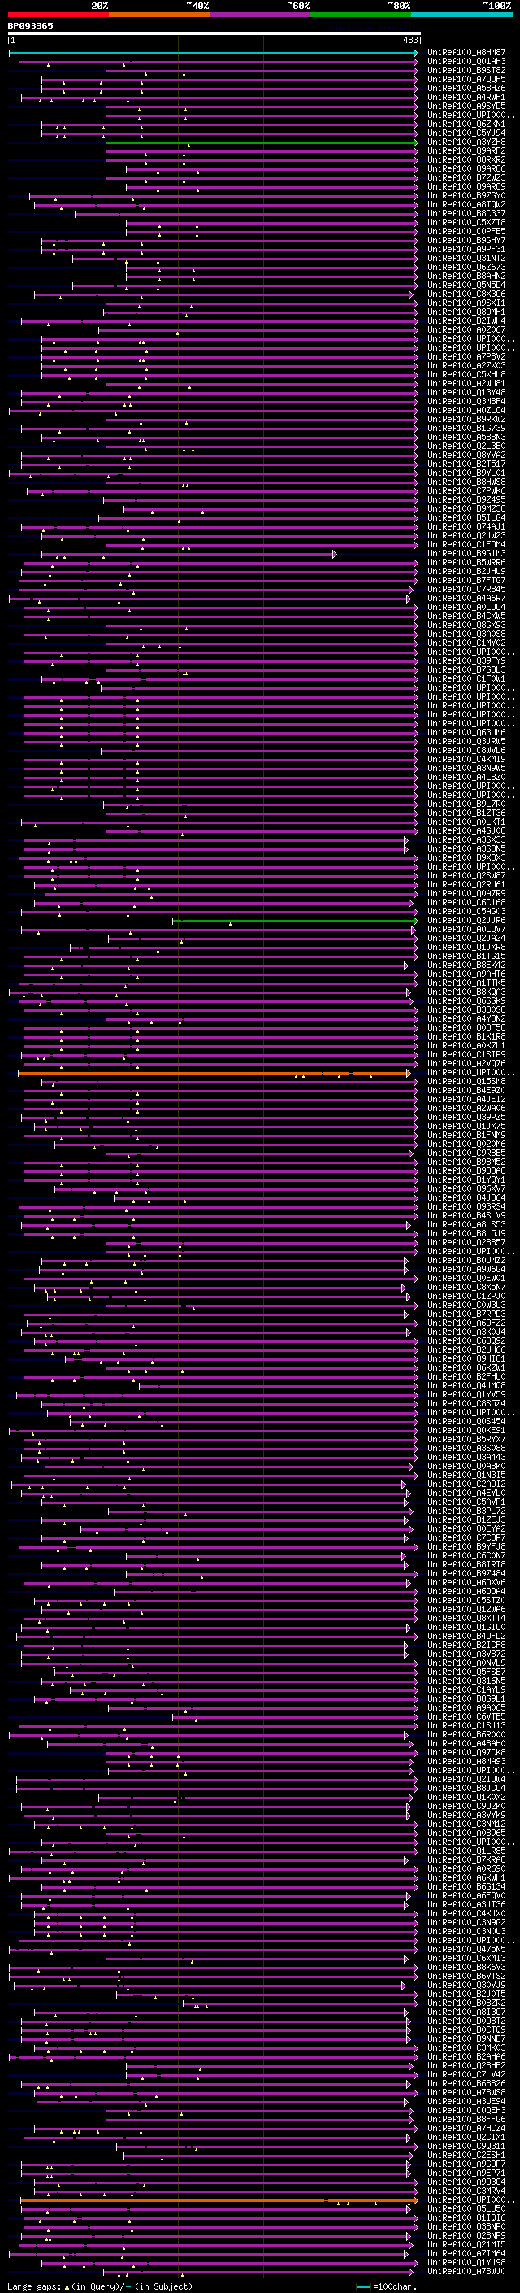This screenshot has height=2293, width=520.
Task: Click label UniRef100_A4RWH1
Action: [x=466, y=97]
